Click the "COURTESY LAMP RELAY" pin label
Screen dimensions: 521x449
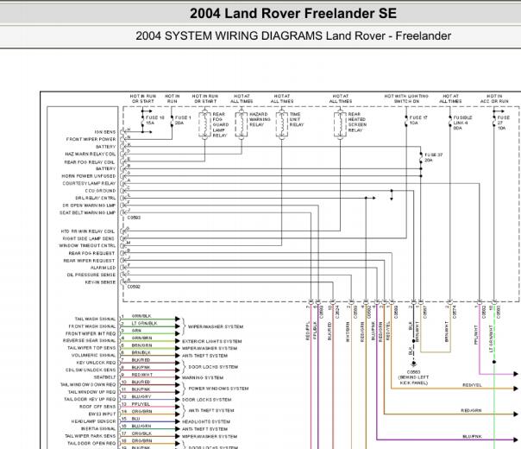(x=89, y=183)
